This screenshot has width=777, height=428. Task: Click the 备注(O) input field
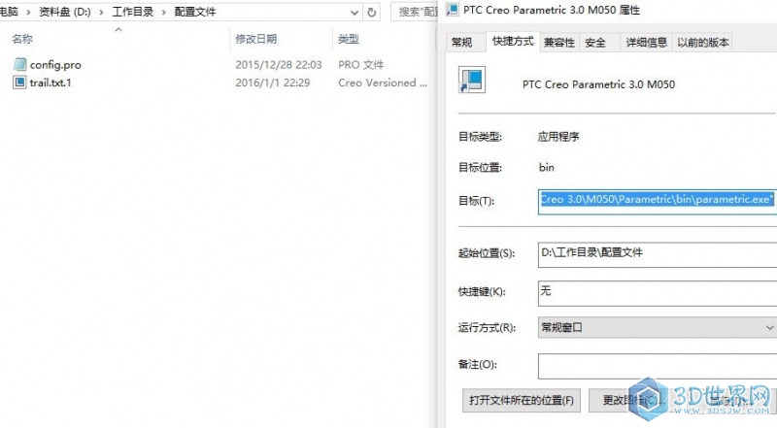coord(658,366)
